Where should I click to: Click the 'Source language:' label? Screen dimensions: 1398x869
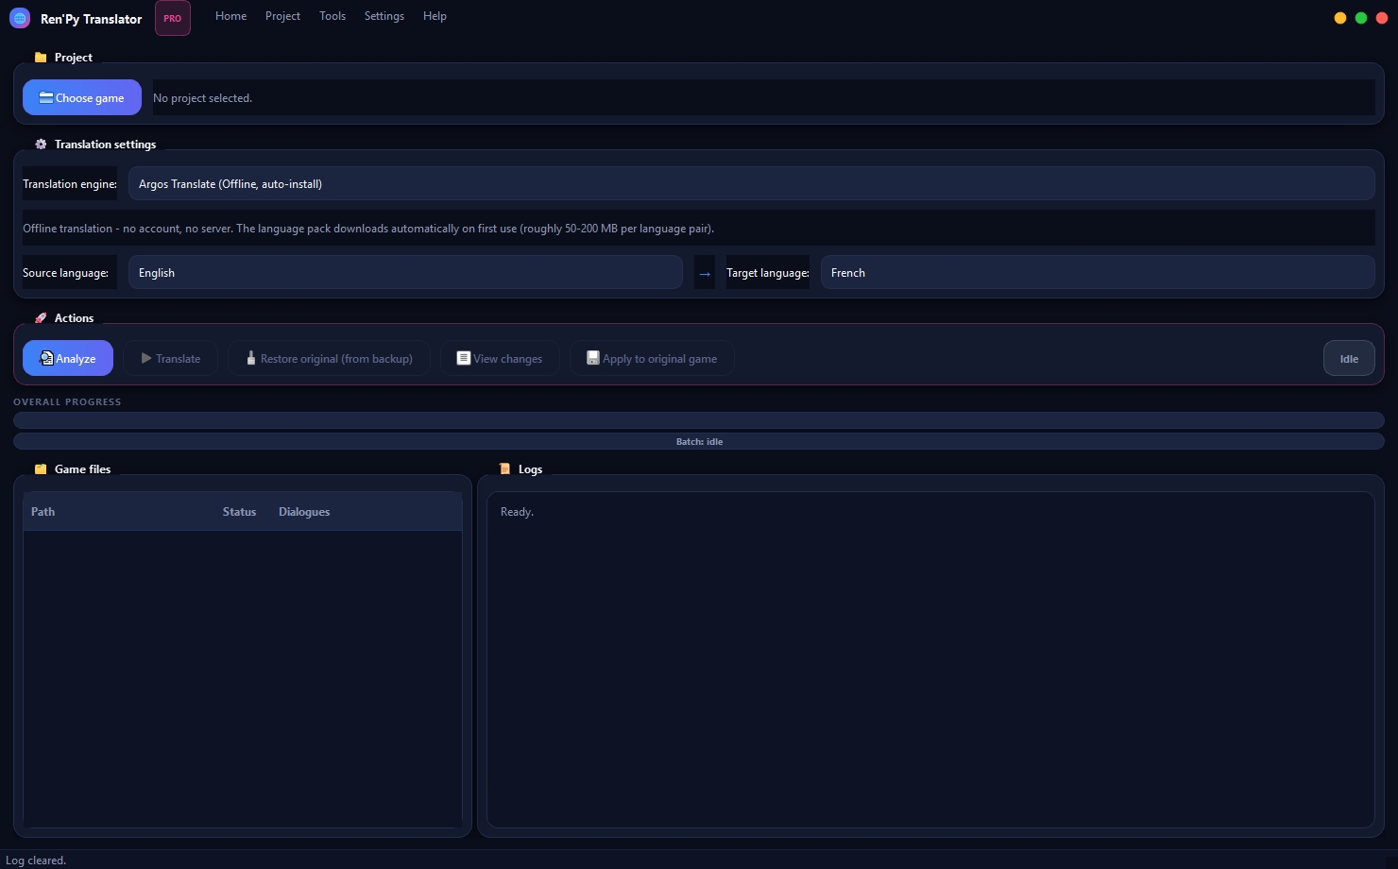[70, 272]
